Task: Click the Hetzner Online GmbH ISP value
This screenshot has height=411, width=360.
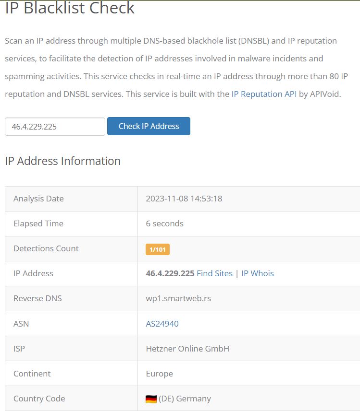Action: [187, 349]
